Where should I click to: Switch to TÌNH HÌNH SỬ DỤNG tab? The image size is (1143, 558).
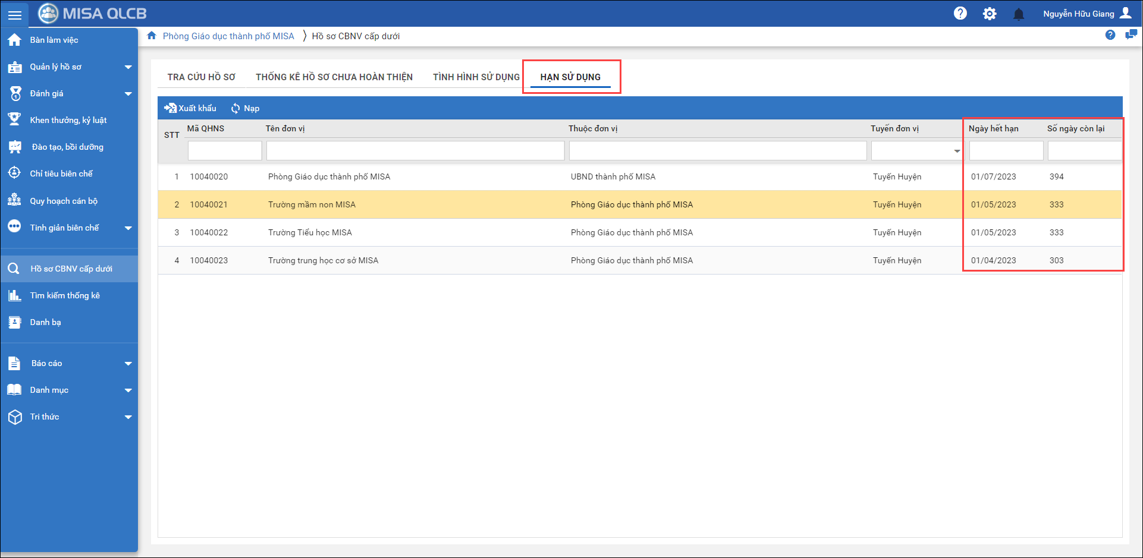click(476, 77)
